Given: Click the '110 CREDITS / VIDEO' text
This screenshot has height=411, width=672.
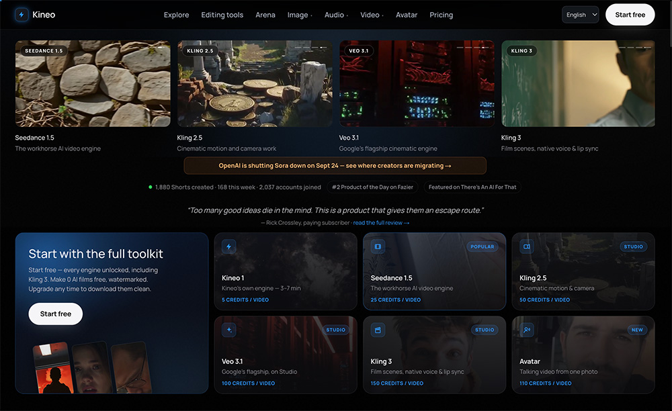Looking at the screenshot, I should click(x=545, y=383).
